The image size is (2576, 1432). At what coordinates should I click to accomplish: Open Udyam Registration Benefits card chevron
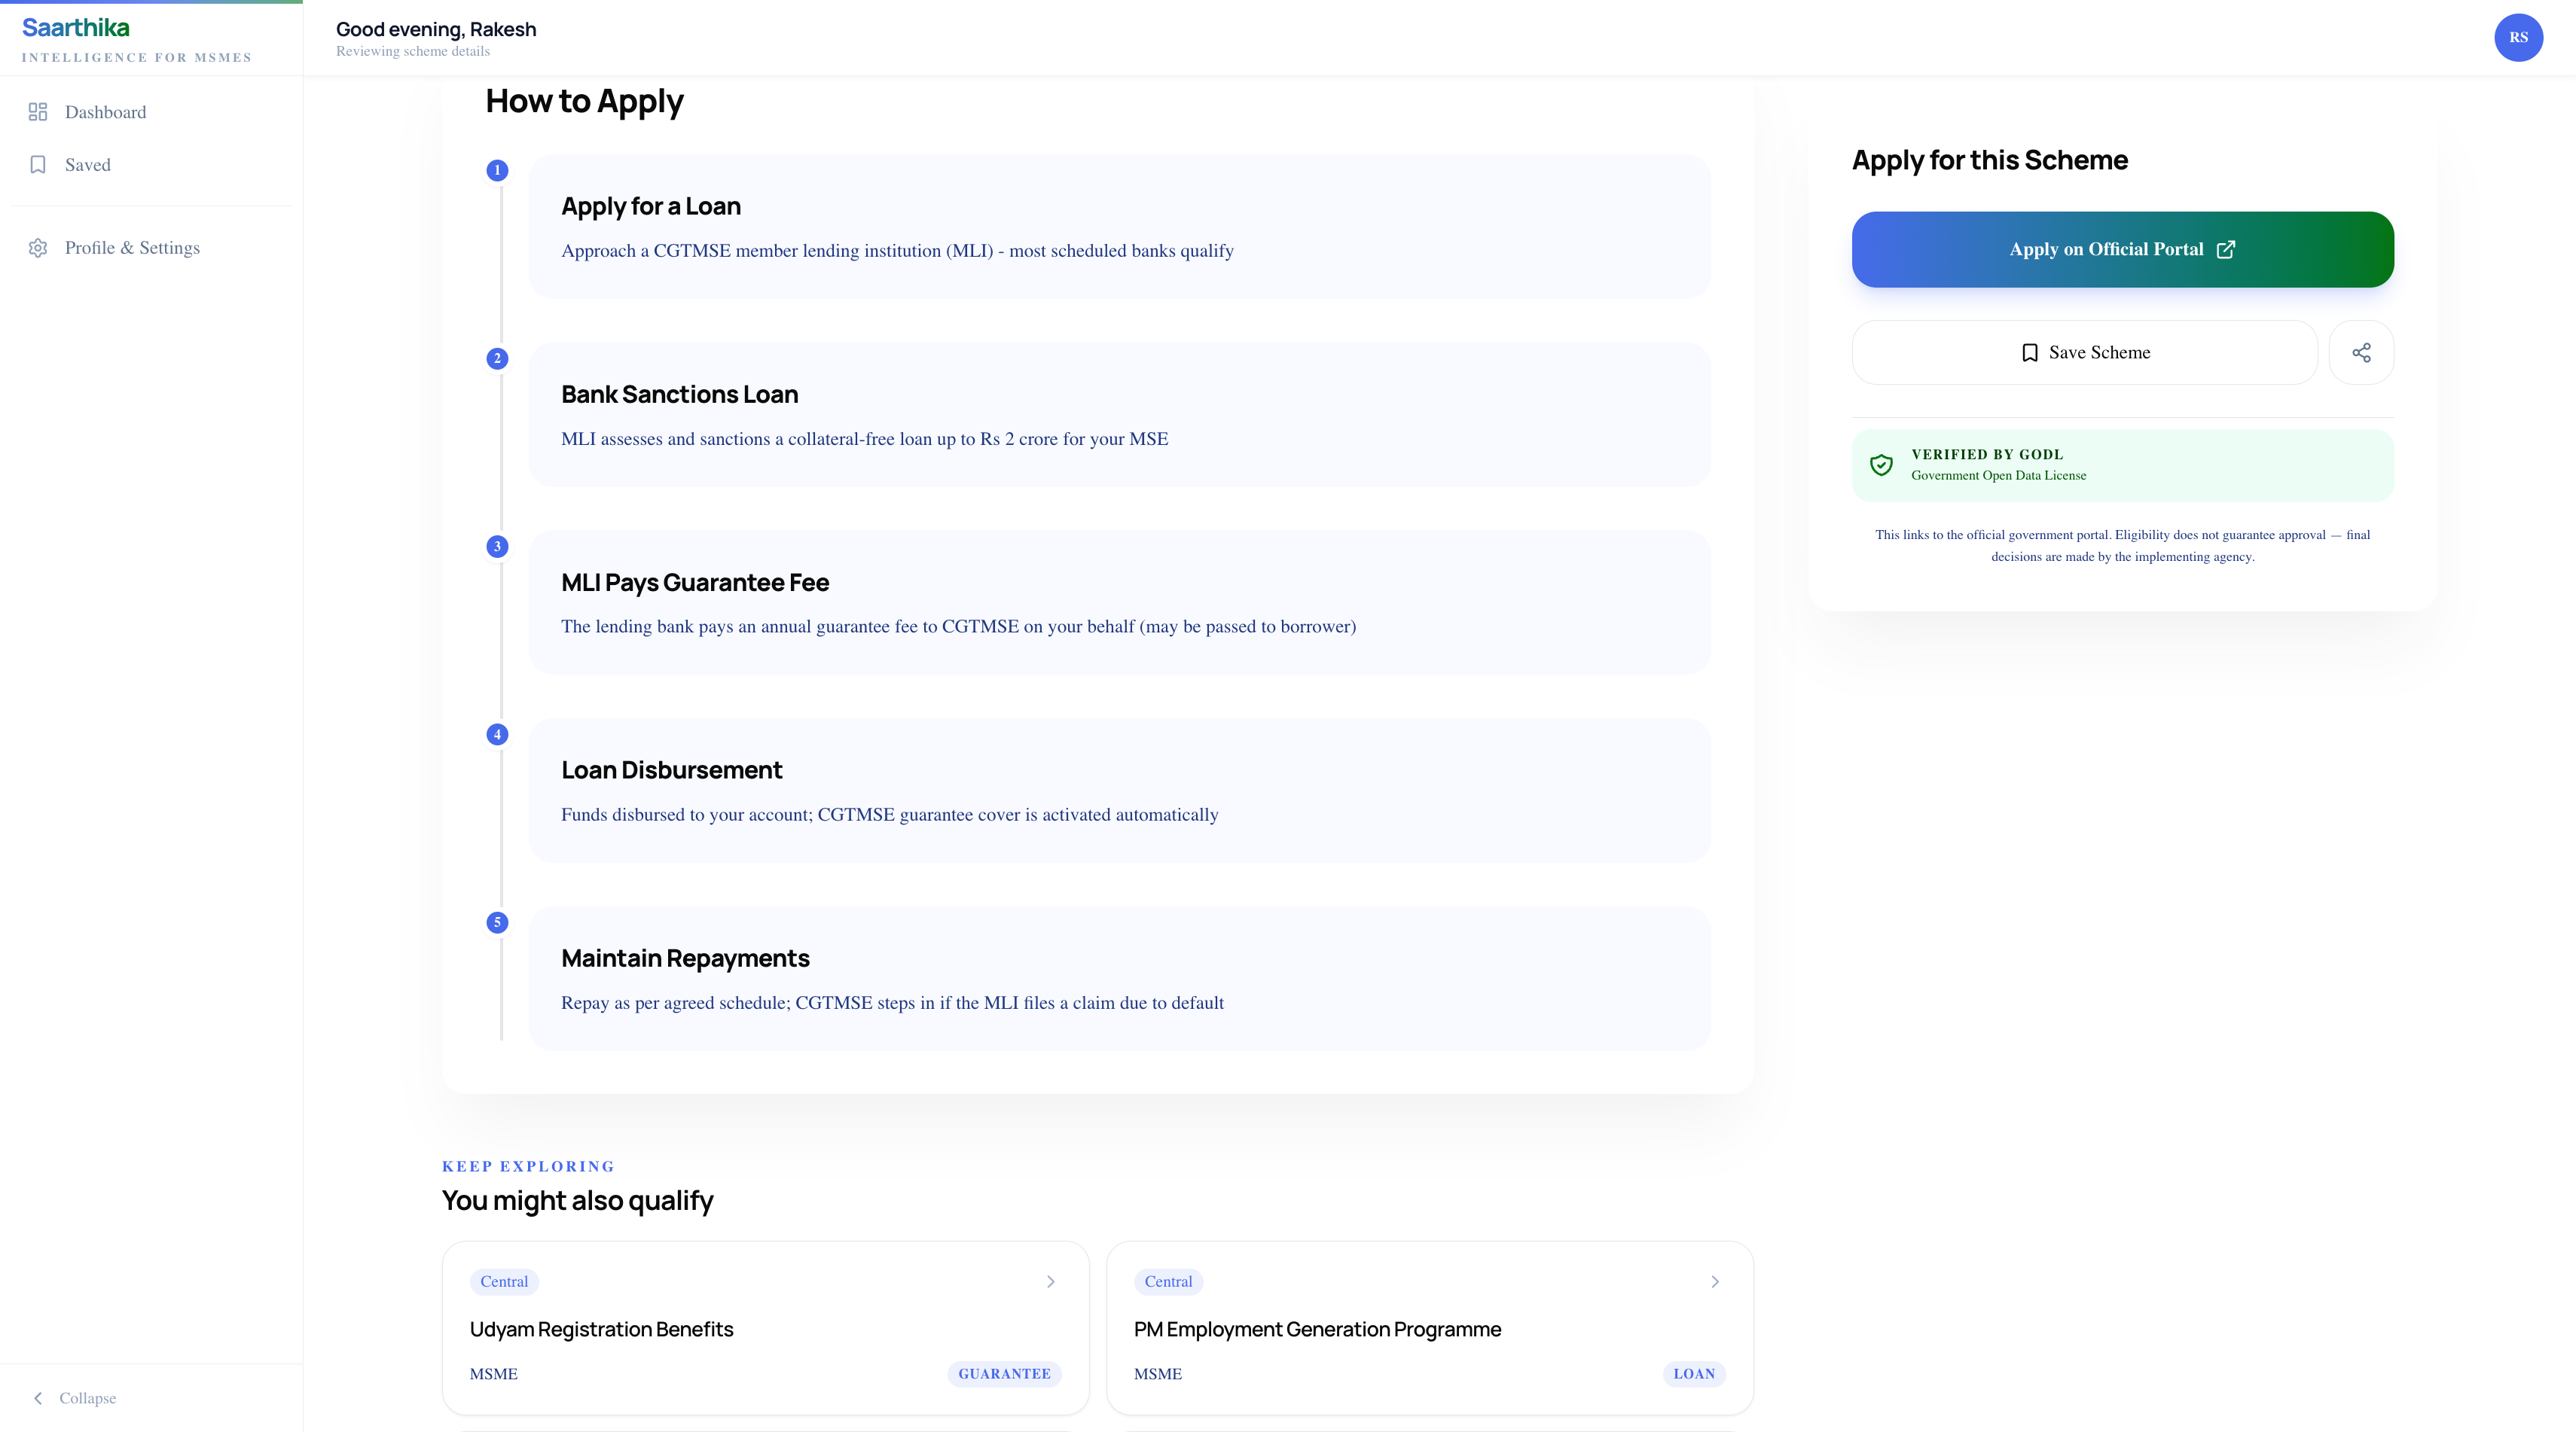[1050, 1281]
